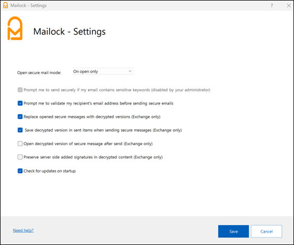294x245 pixels.
Task: Click the Save button
Action: (233, 231)
